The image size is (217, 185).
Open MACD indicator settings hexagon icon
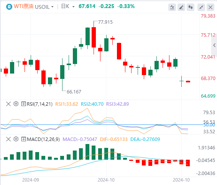pyautogui.click(x=16, y=139)
